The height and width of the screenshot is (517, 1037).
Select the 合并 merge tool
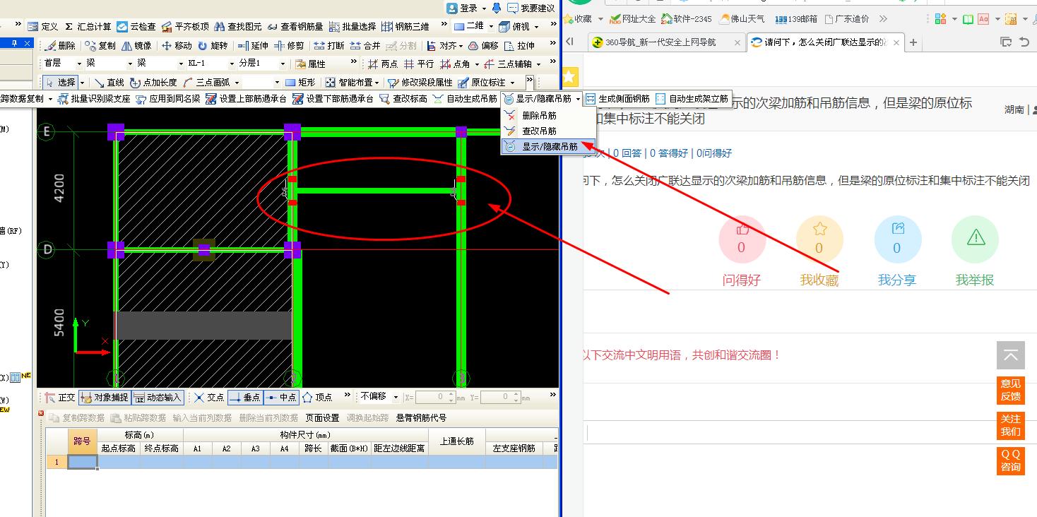(365, 45)
